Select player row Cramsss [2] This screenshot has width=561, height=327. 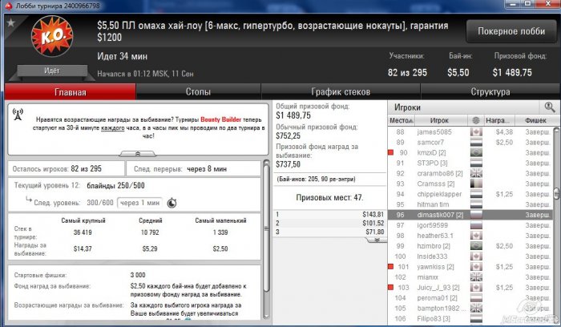470,184
